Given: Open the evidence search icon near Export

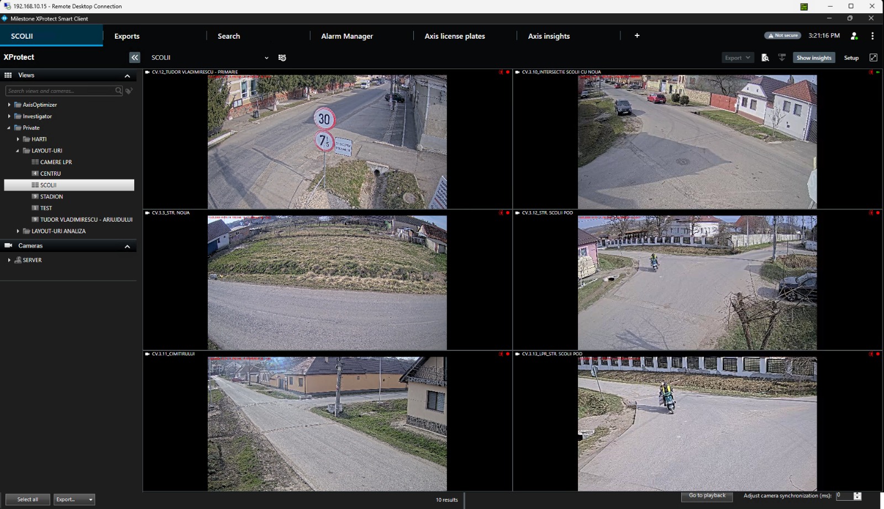Looking at the screenshot, I should 765,58.
